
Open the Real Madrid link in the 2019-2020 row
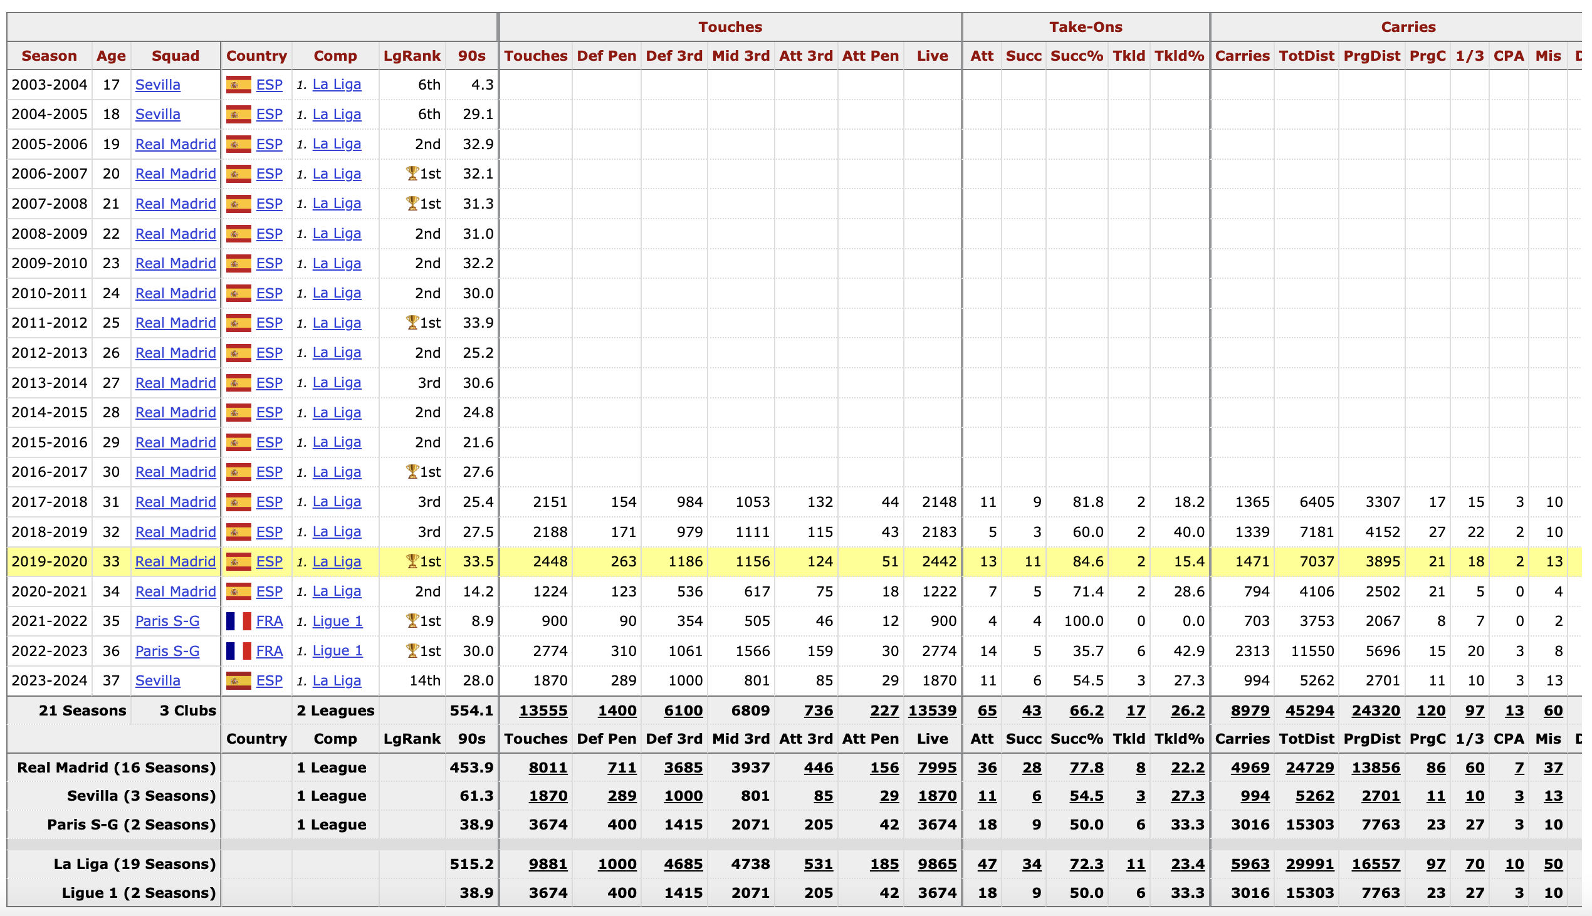click(175, 561)
